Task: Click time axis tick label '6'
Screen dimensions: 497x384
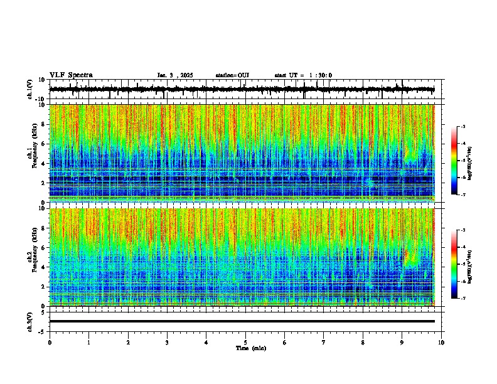Action: [x=284, y=343]
